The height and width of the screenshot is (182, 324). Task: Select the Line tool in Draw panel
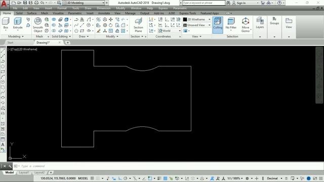pos(82,25)
